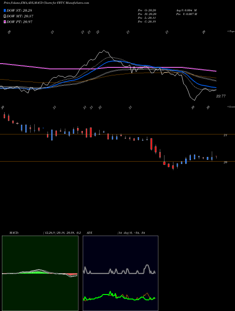235x311 pixels.
Task: Click the 21 price level axis label
Action: (225, 135)
